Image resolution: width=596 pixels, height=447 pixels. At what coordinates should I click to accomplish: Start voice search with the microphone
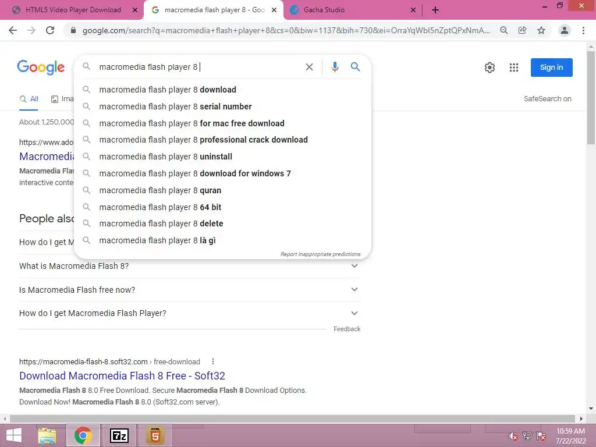(x=335, y=67)
